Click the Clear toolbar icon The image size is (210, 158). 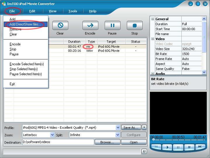(60, 25)
